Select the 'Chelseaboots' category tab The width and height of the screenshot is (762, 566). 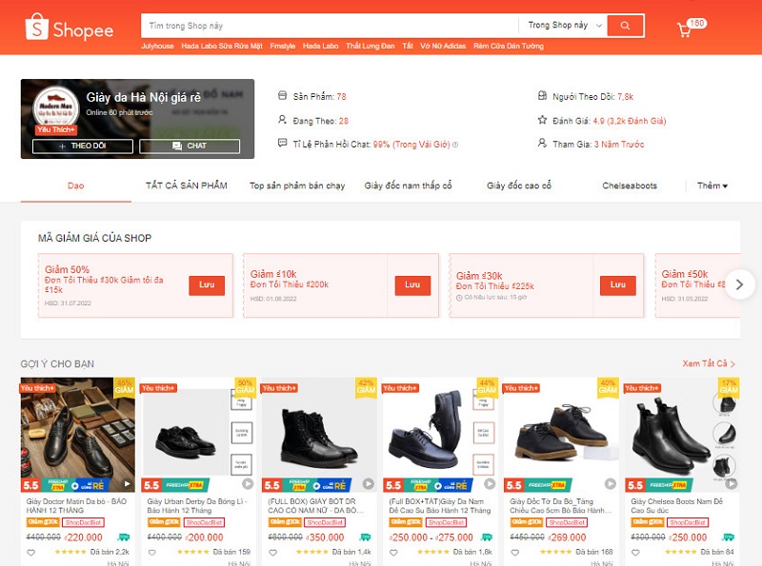630,185
